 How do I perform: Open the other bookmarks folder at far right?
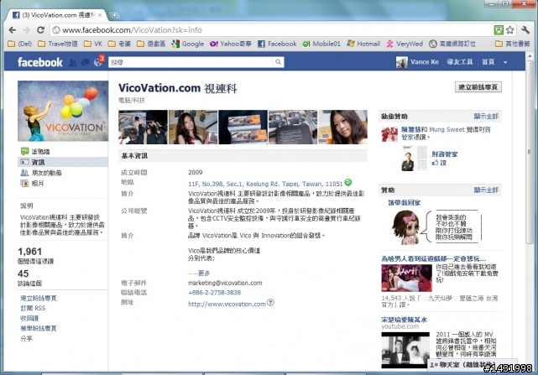pos(513,44)
